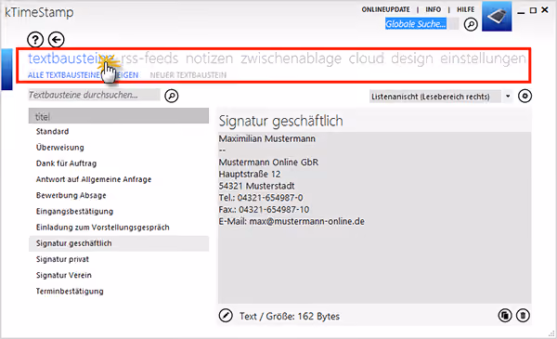
Task: Click Text / Größe: 162 Bytes status
Action: click(x=290, y=317)
